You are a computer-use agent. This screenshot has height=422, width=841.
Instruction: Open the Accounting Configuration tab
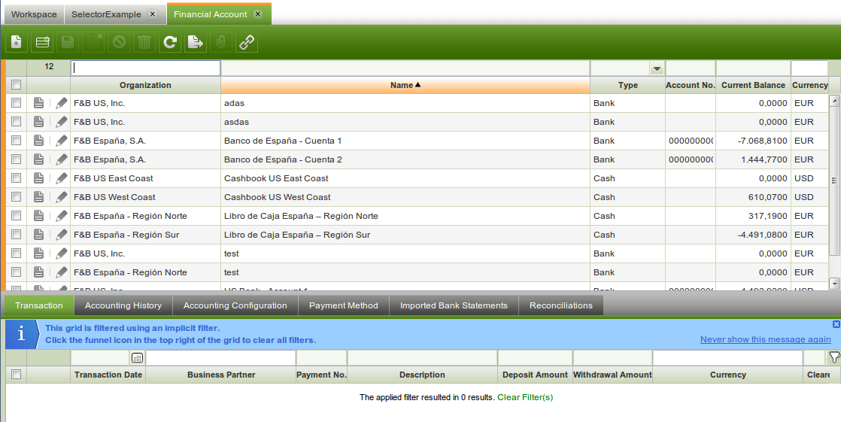pyautogui.click(x=235, y=305)
